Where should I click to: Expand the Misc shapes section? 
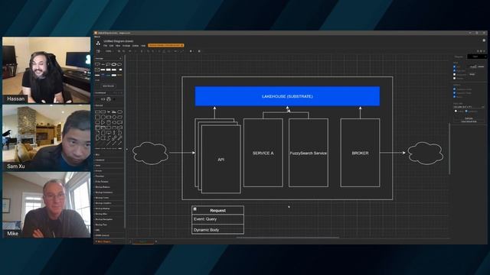[108, 154]
